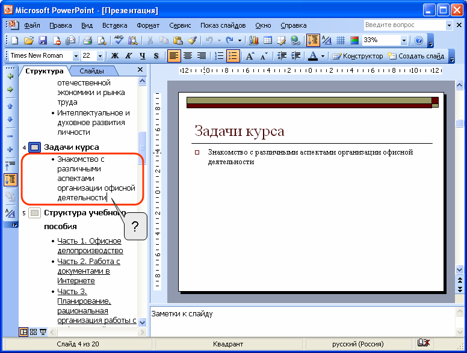Open Microsoft PowerPoint help question icon
This screenshot has height=353, width=467.
(x=419, y=40)
